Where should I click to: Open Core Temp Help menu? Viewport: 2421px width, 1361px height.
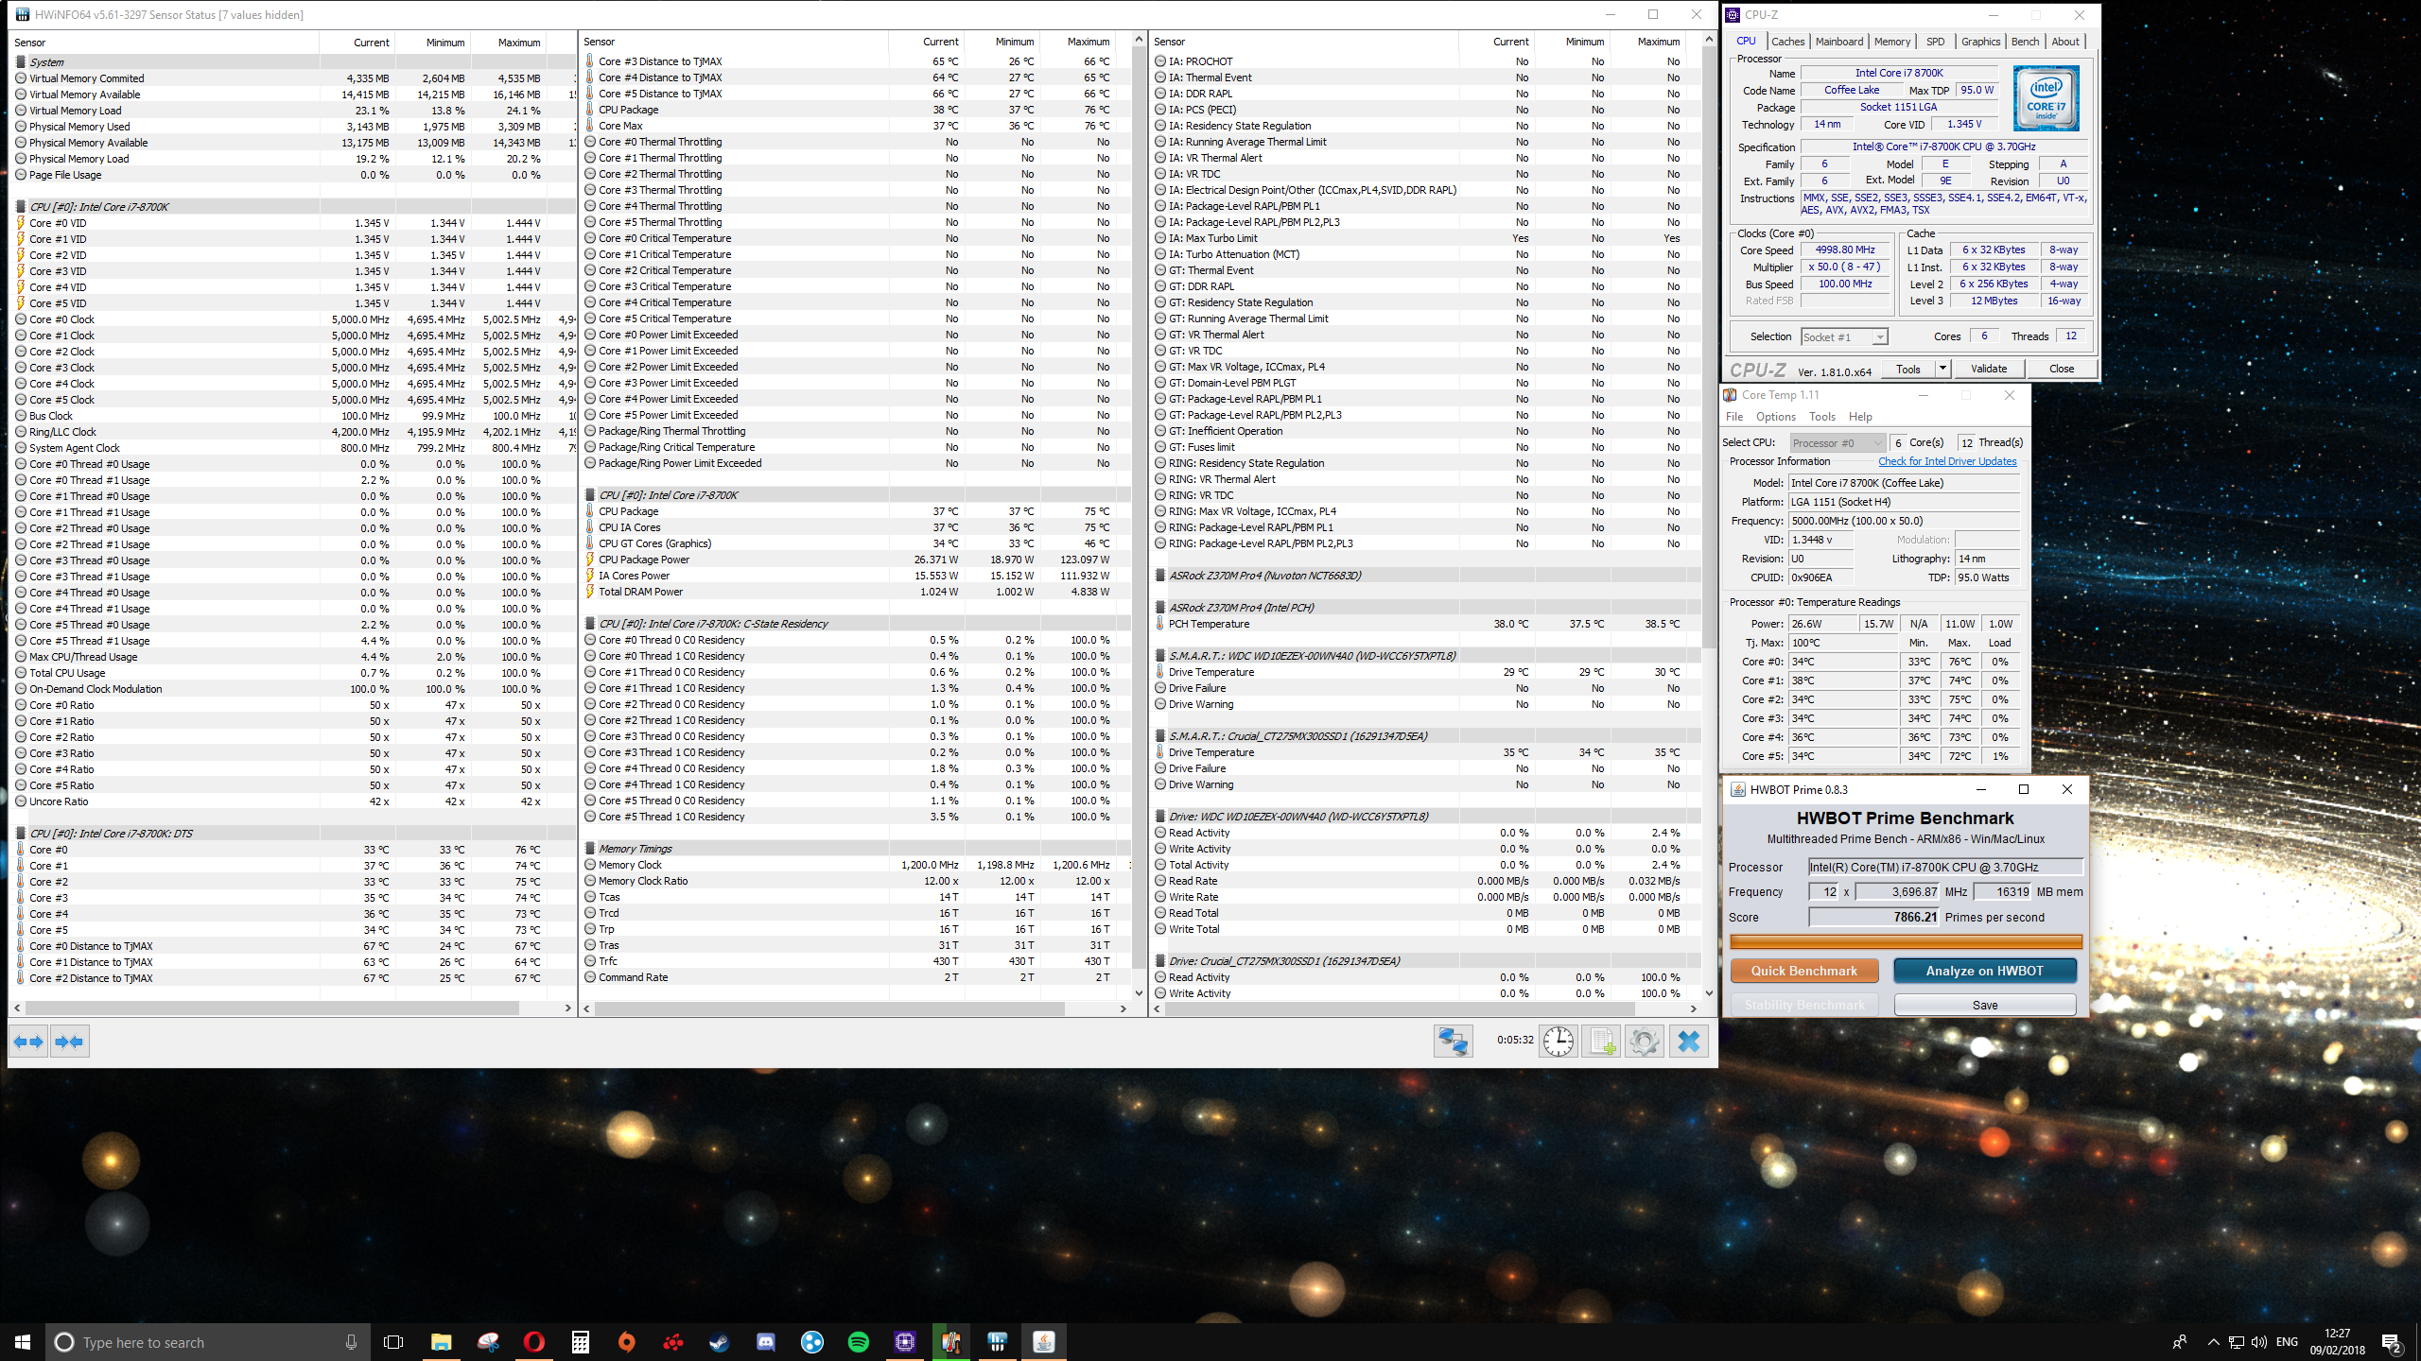pyautogui.click(x=1860, y=417)
